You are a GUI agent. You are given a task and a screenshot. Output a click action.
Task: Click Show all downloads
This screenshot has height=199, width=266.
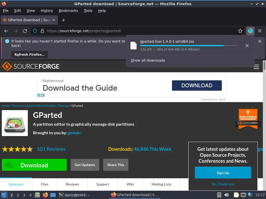pyautogui.click(x=148, y=60)
